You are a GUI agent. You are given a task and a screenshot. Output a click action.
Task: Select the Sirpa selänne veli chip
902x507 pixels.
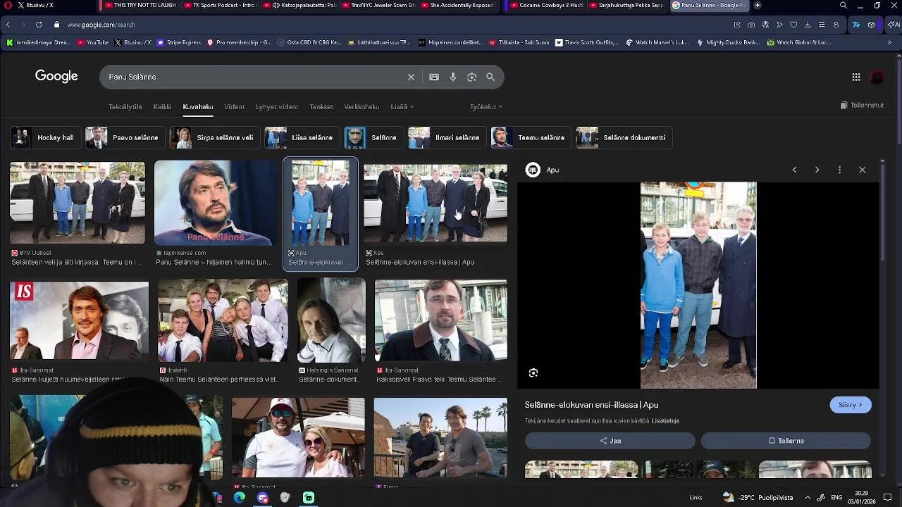pyautogui.click(x=215, y=138)
